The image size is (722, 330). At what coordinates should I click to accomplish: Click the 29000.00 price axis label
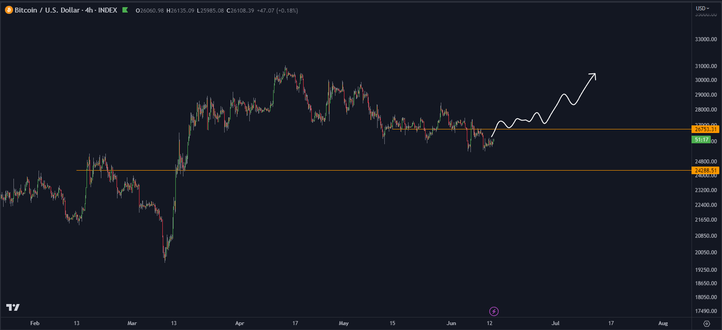[x=706, y=95]
